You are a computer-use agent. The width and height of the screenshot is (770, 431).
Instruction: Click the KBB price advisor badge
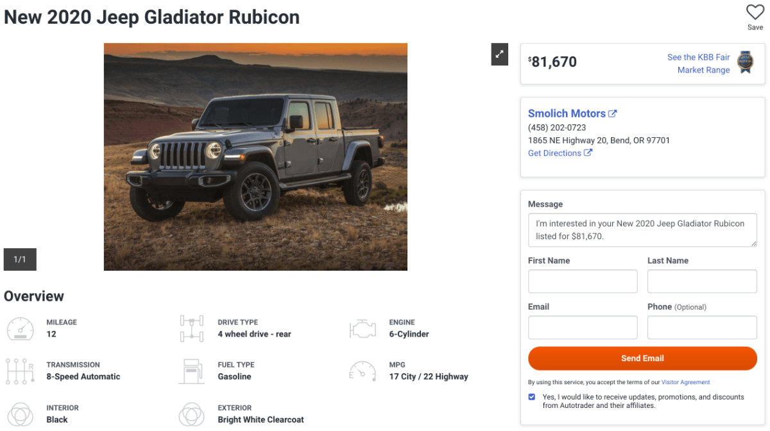pos(745,63)
